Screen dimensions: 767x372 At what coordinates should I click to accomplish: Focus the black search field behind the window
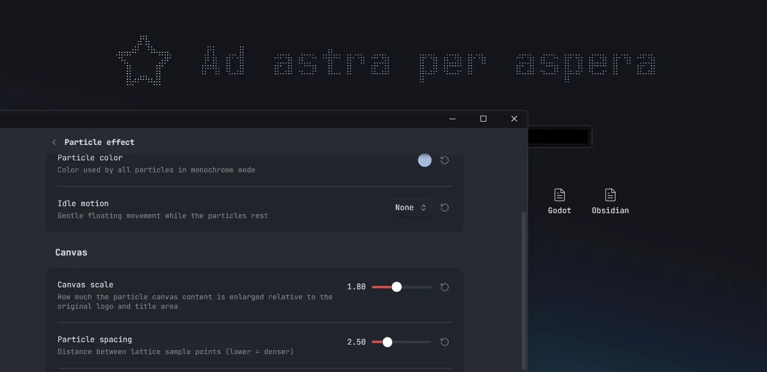[559, 137]
